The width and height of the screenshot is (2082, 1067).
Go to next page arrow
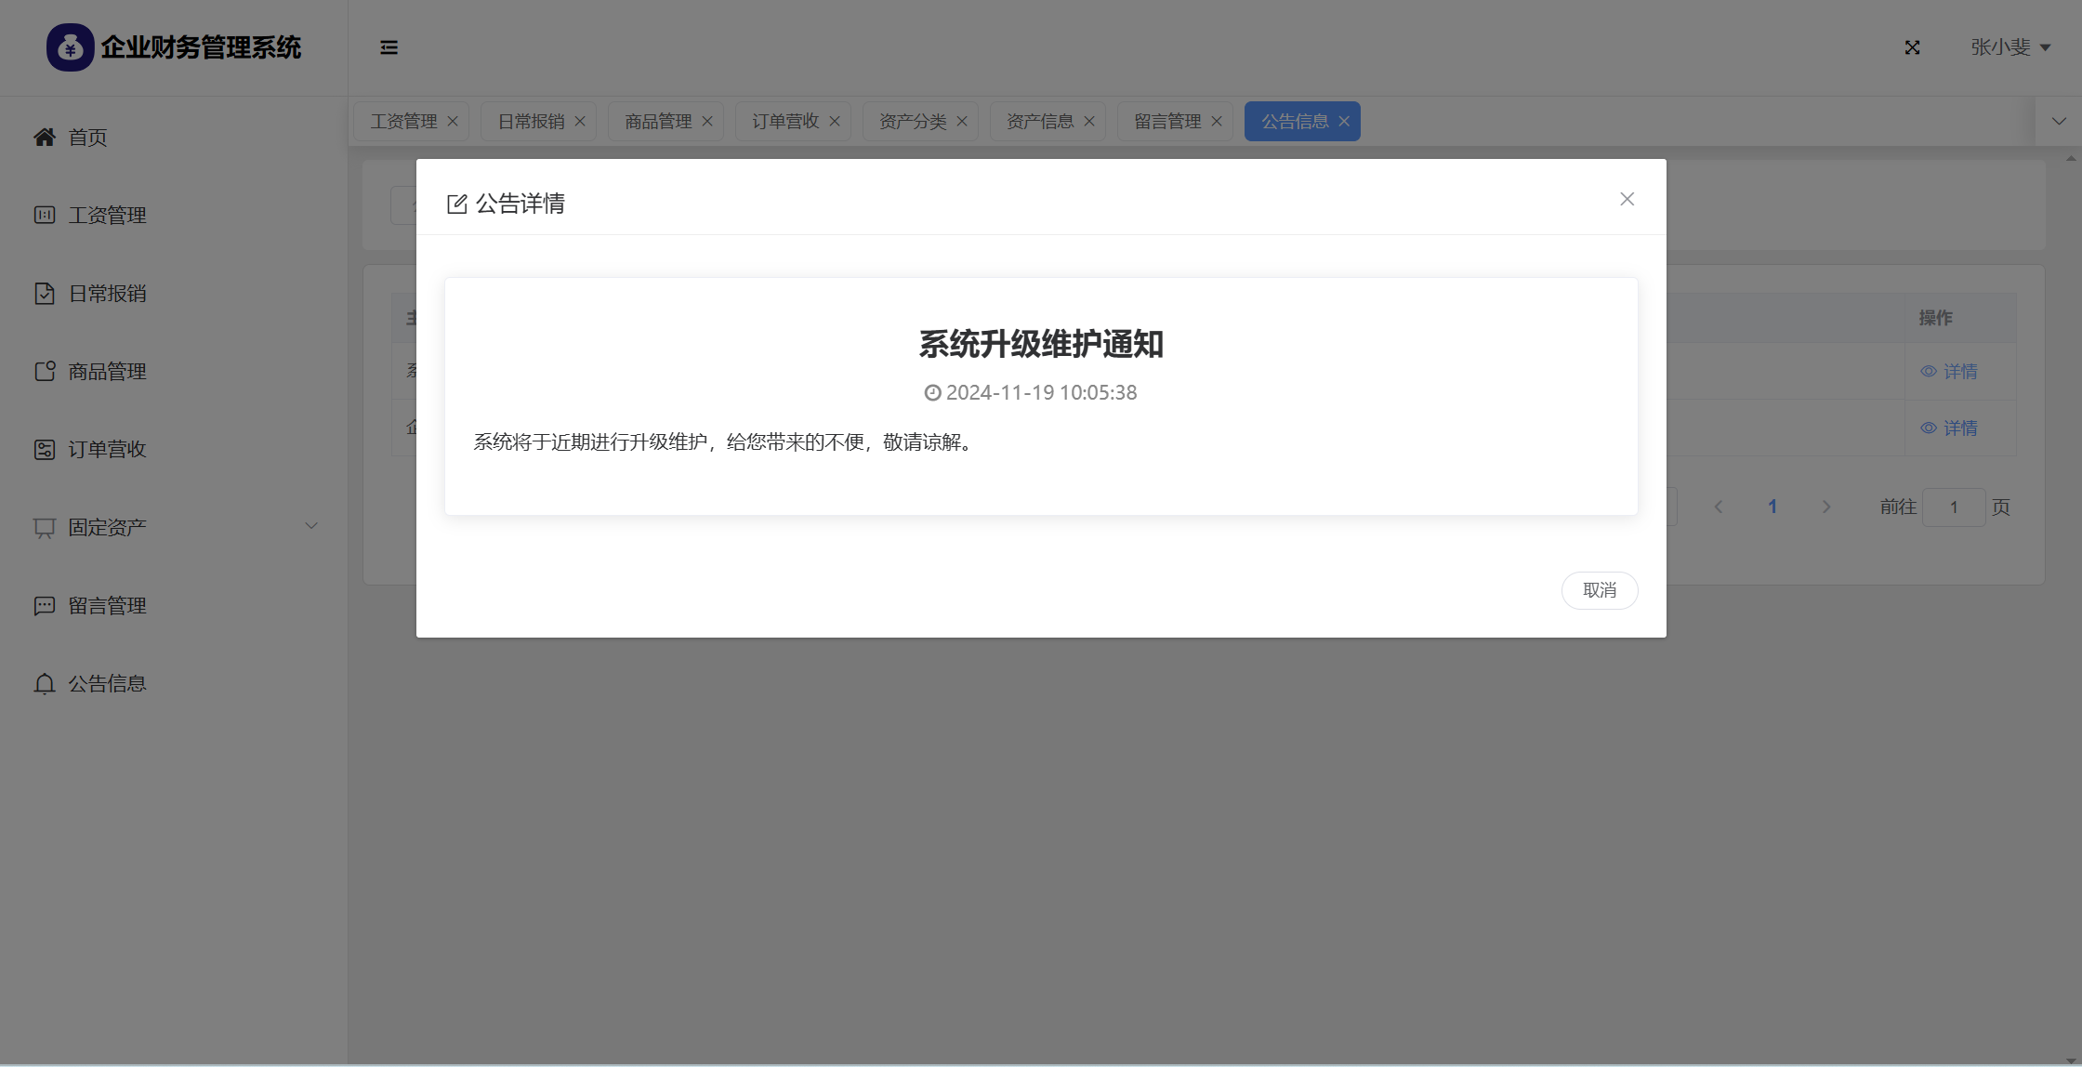coord(1825,507)
